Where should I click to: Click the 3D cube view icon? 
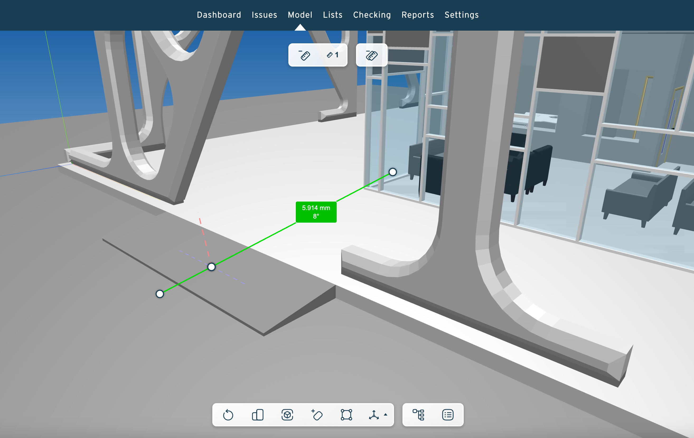287,415
